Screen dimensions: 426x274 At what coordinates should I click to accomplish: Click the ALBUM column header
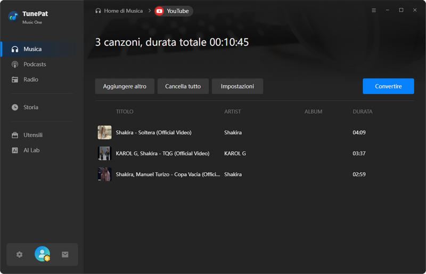[313, 111]
